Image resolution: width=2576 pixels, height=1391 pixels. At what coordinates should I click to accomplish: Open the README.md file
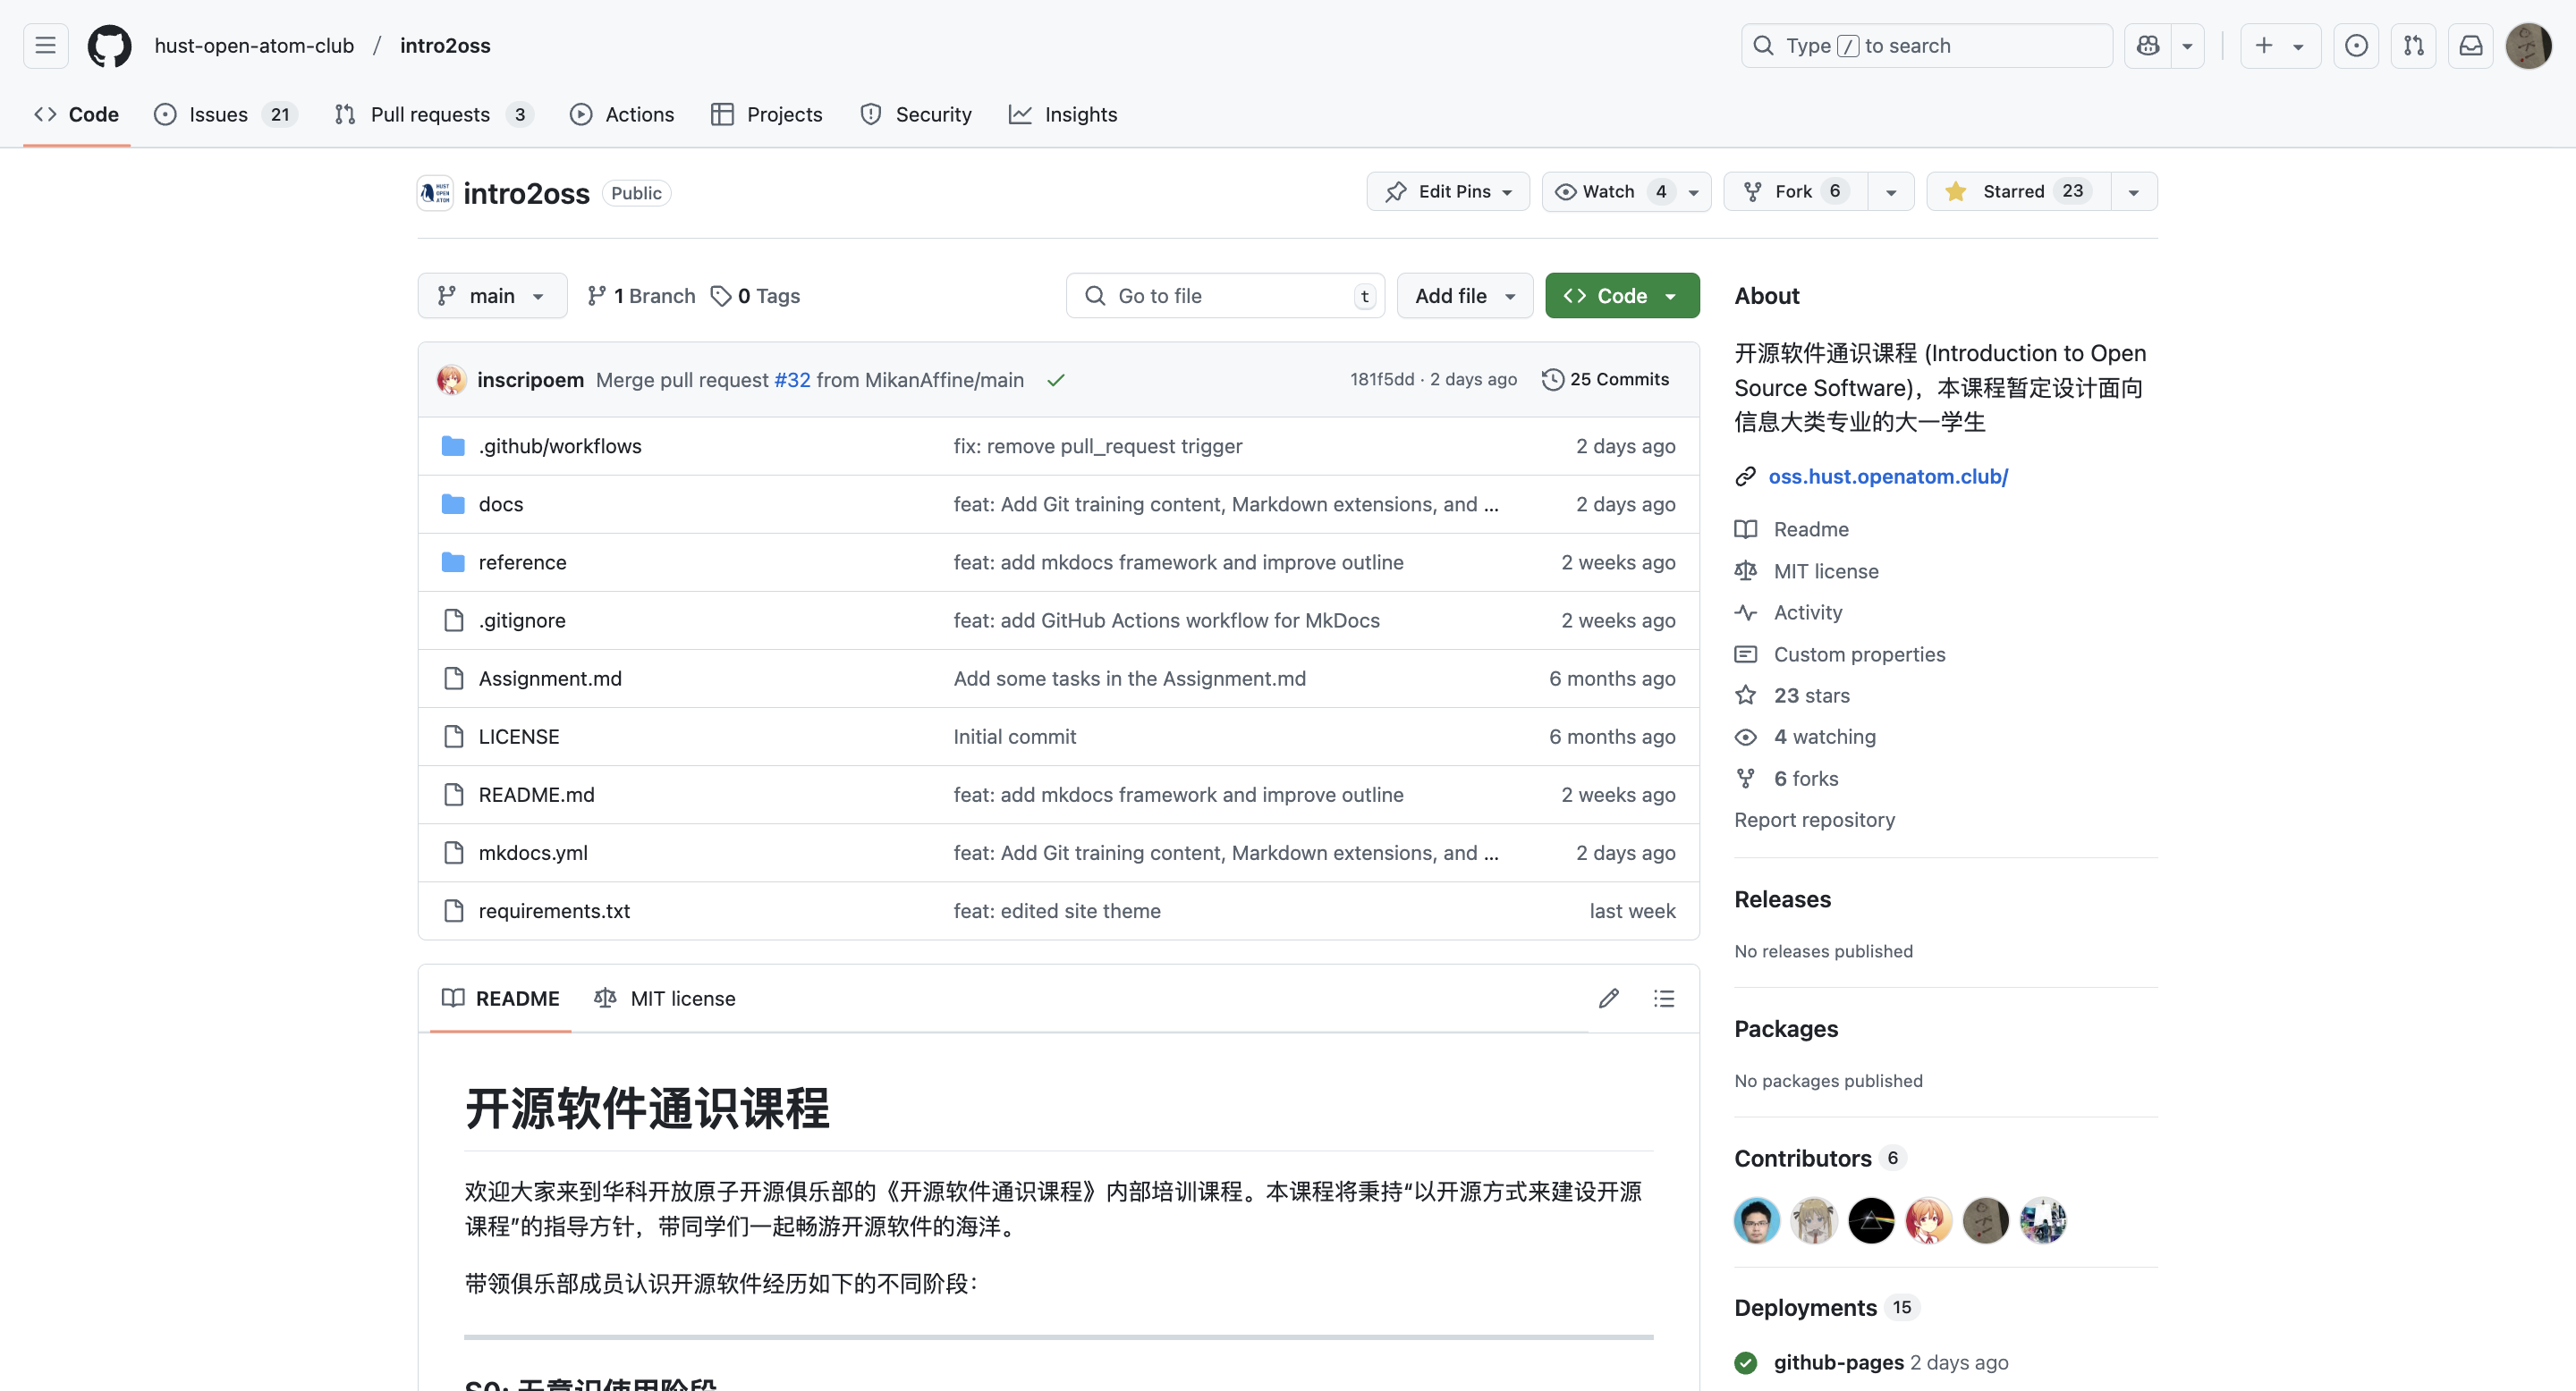click(x=536, y=795)
